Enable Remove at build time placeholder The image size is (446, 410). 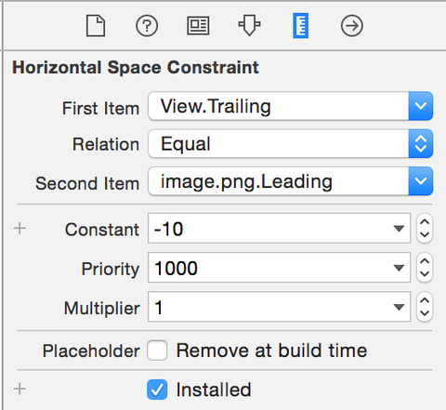click(157, 350)
